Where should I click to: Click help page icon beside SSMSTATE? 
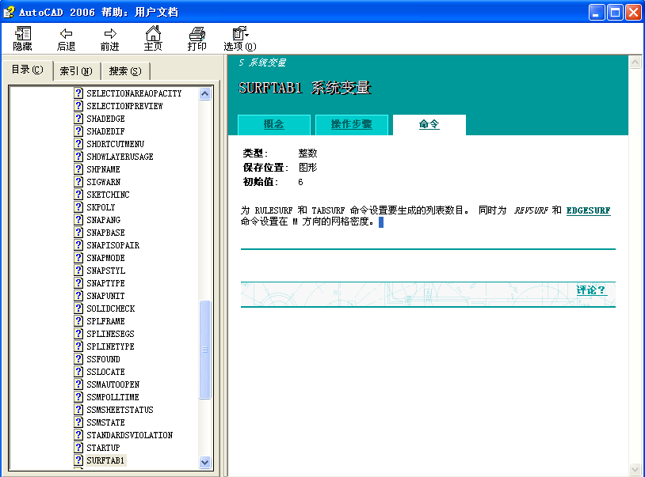pos(78,422)
